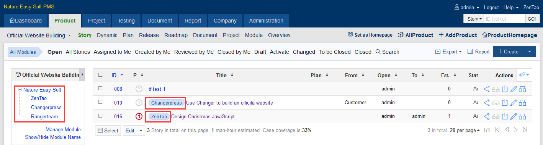
Task: Collapse the module sidebar with the arrow handle
Action: coord(82,75)
